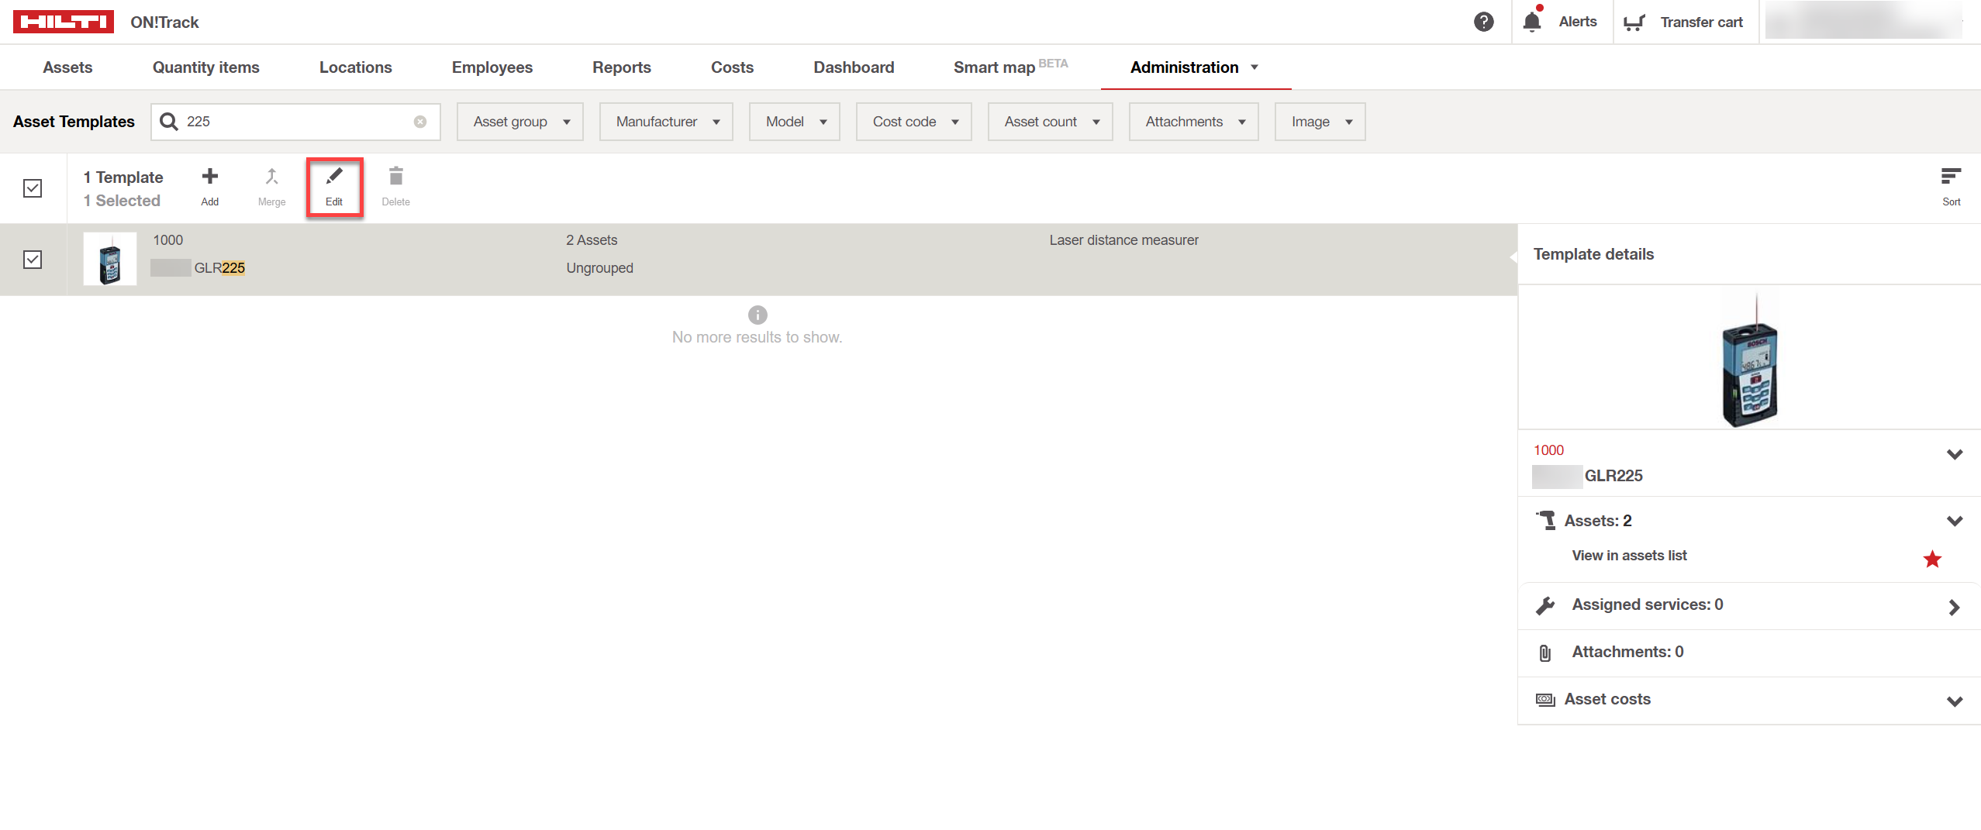Open the Smart map BETA tab
The height and width of the screenshot is (830, 1981).
coord(1010,67)
